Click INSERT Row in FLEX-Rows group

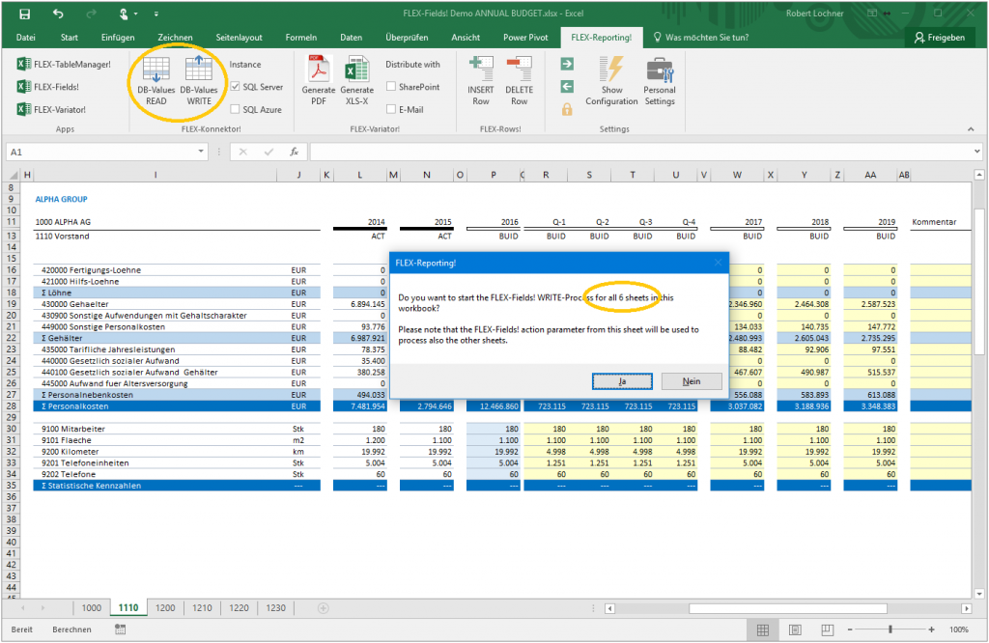coord(480,82)
